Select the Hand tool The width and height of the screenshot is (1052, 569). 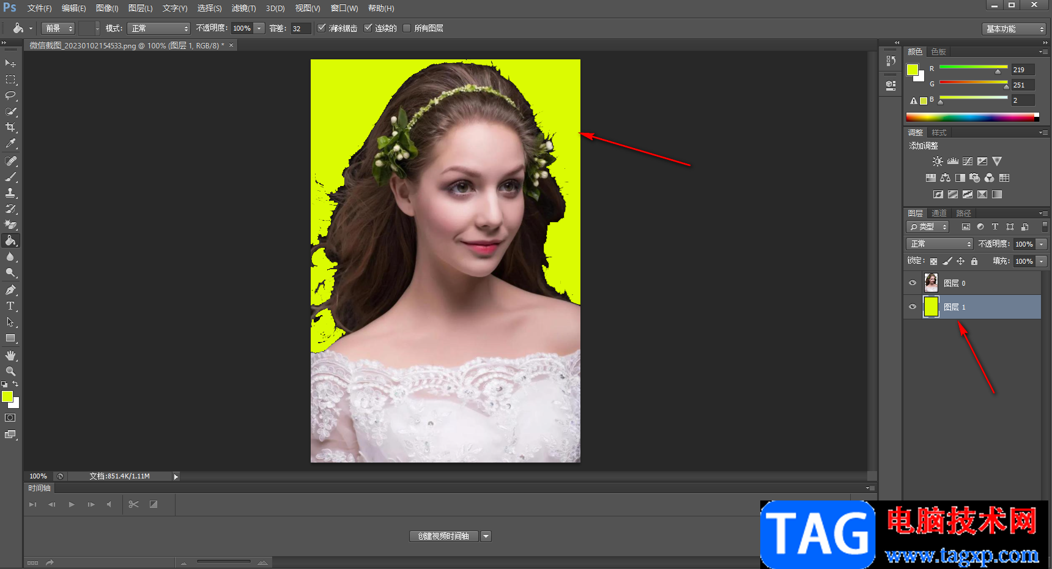click(x=10, y=355)
